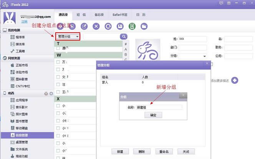Viewport: 255px width, 159px height.
Task: Click 关闭 in the 管理分组 dialog
Action: (x=186, y=152)
